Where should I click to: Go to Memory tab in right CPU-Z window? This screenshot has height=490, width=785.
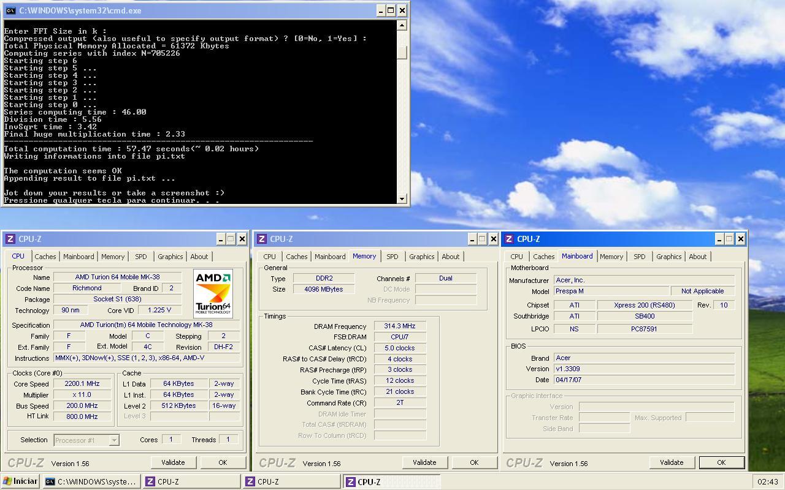(x=611, y=257)
